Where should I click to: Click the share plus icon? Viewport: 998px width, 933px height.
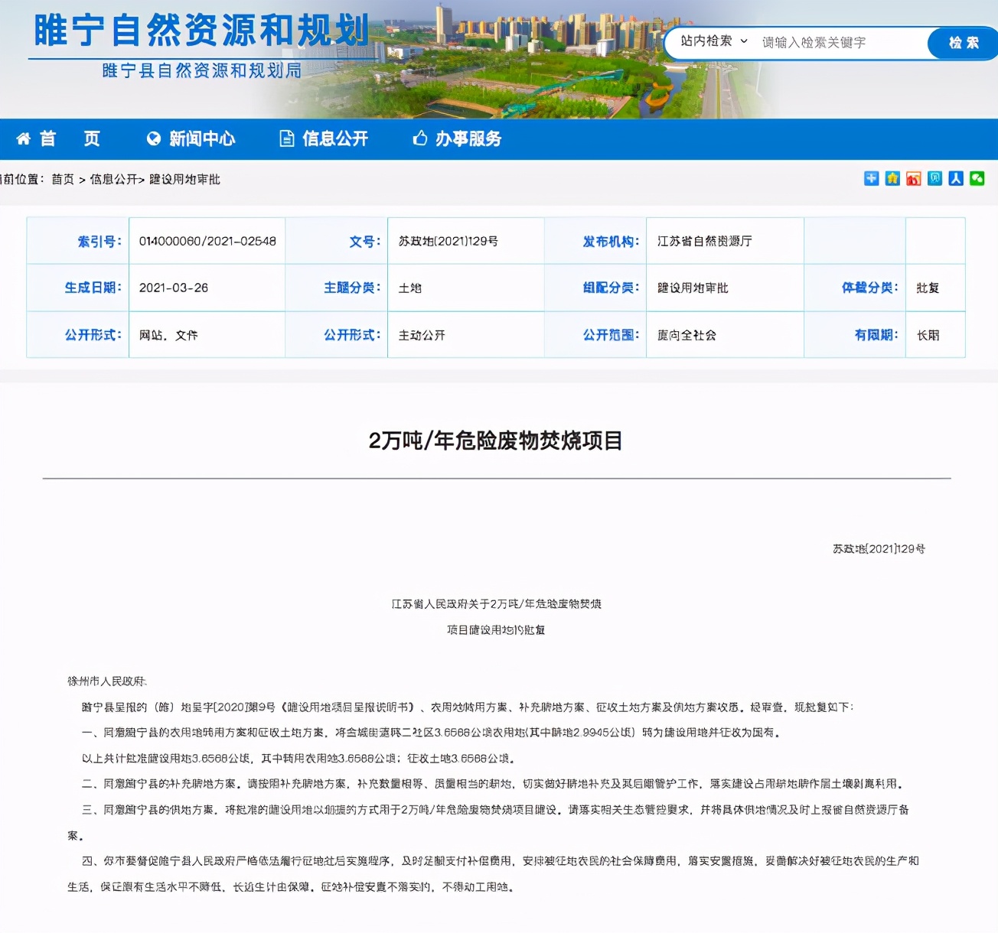coord(871,178)
